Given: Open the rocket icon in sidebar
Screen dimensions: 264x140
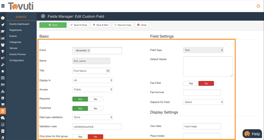Looking at the screenshot, I should click(3, 25).
